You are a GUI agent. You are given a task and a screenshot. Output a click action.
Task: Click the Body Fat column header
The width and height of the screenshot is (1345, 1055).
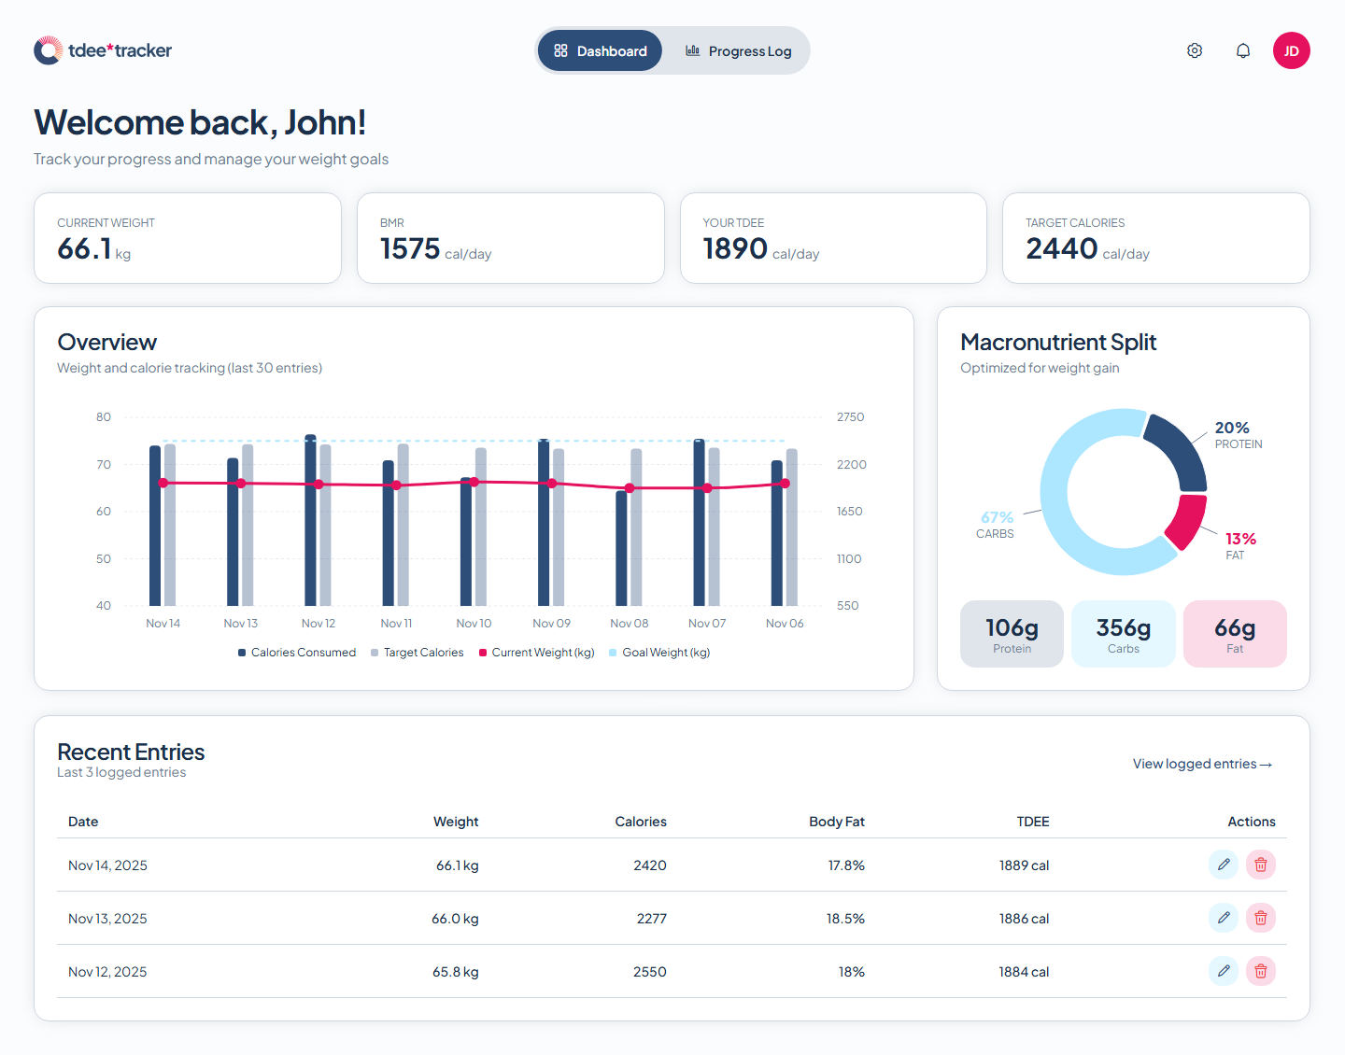[837, 822]
